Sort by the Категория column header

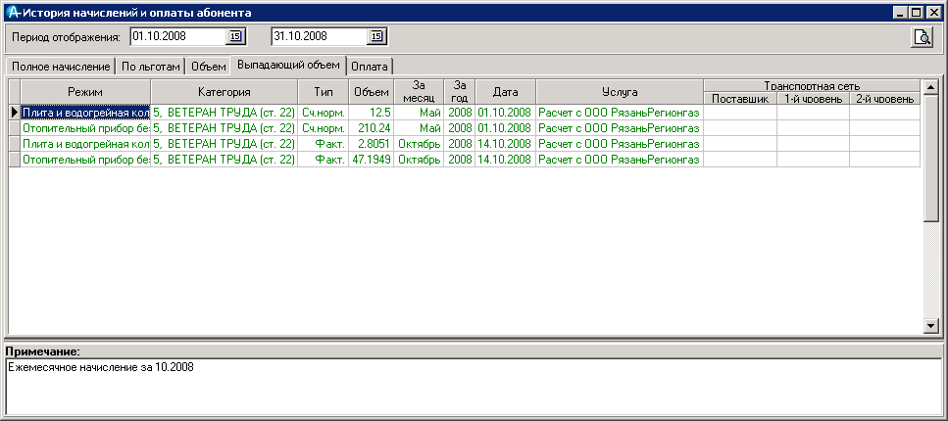point(225,91)
